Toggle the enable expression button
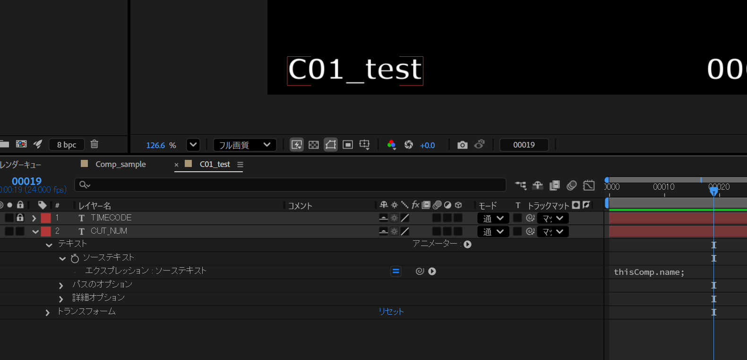Image resolution: width=747 pixels, height=360 pixels. click(x=396, y=271)
